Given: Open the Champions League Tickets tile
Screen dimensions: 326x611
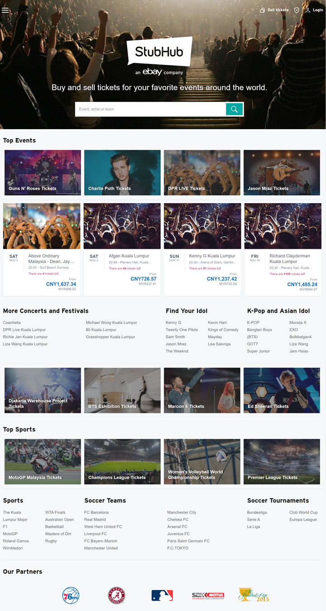Looking at the screenshot, I should [122, 461].
